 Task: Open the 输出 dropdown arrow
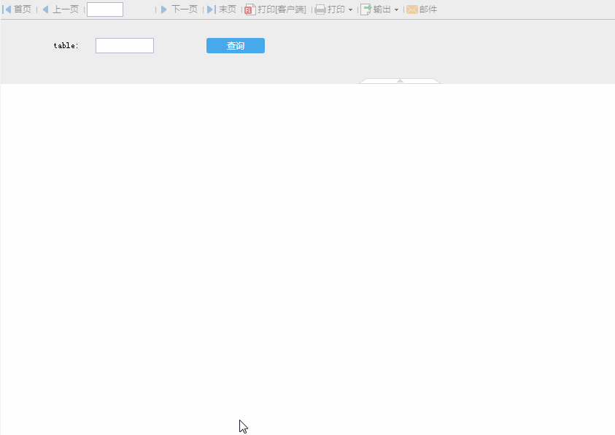coord(397,10)
